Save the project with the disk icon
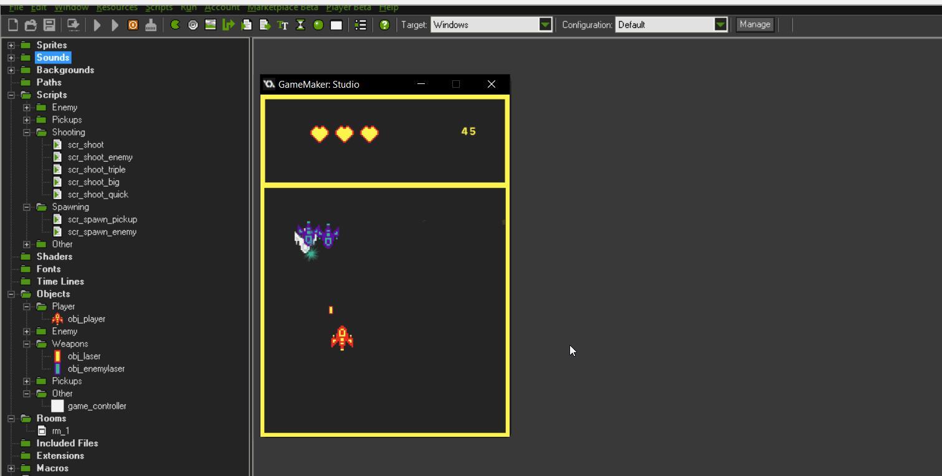The image size is (942, 476). pos(48,25)
